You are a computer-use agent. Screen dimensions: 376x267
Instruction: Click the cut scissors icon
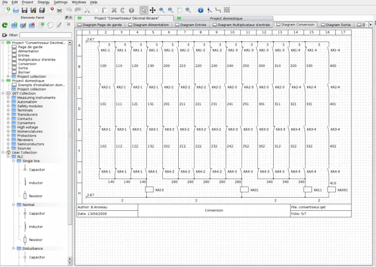tap(87, 10)
